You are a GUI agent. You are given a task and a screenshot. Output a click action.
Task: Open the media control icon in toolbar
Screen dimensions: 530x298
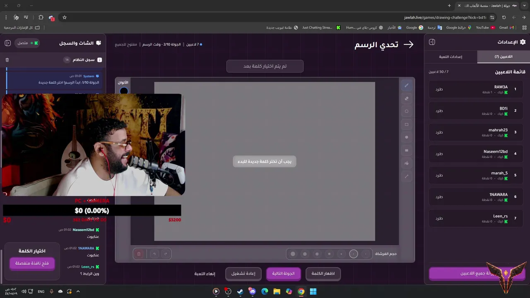coord(26,17)
